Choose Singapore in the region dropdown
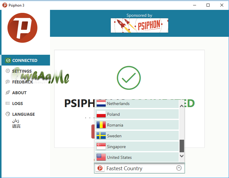Screen dimensions: 229x178 pyautogui.click(x=137, y=147)
